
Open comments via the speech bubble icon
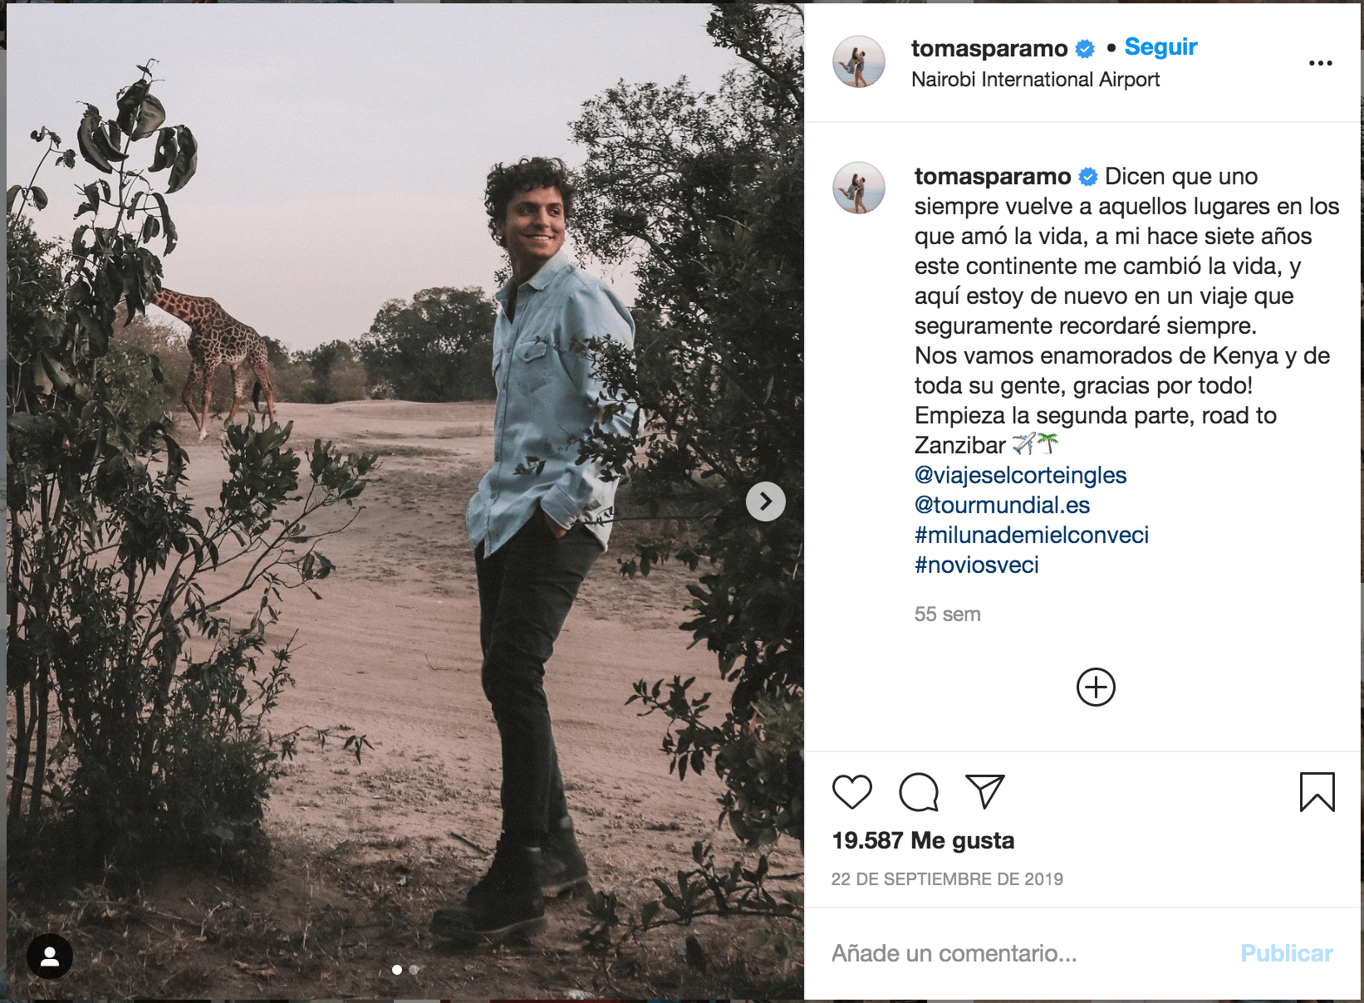point(919,791)
